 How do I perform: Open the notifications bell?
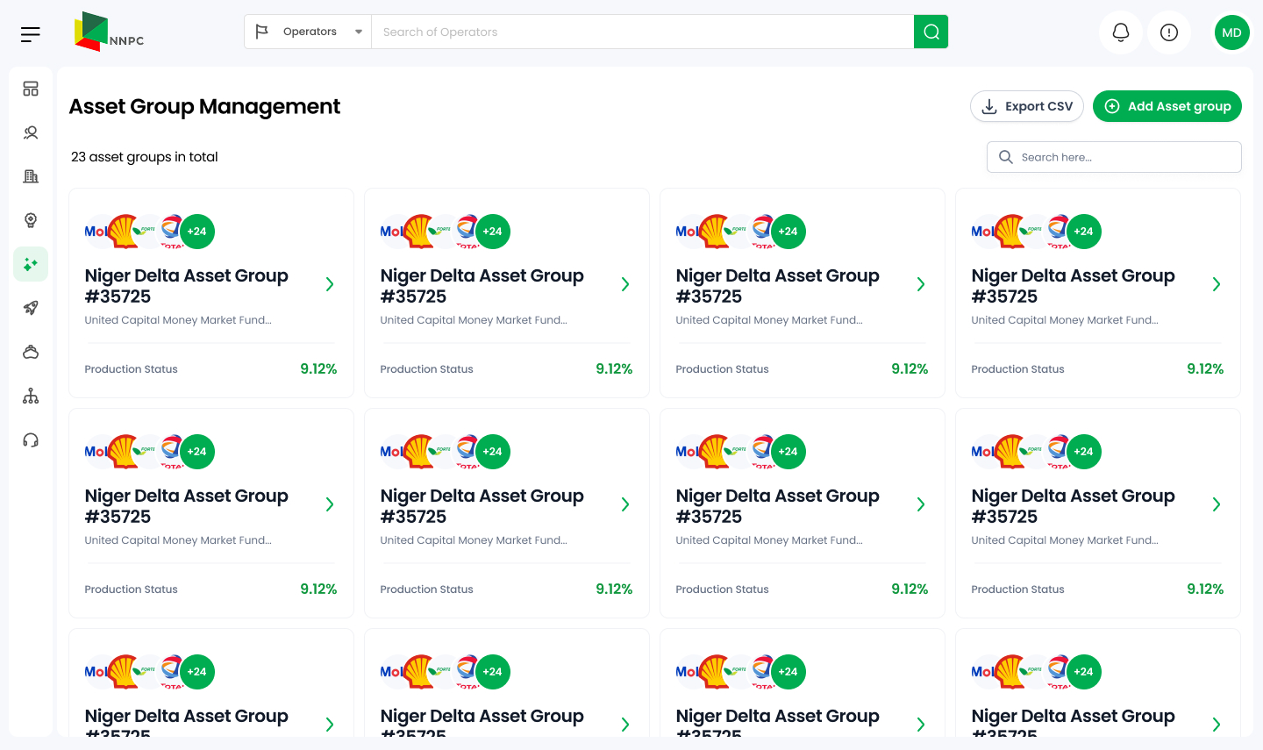[x=1121, y=32]
